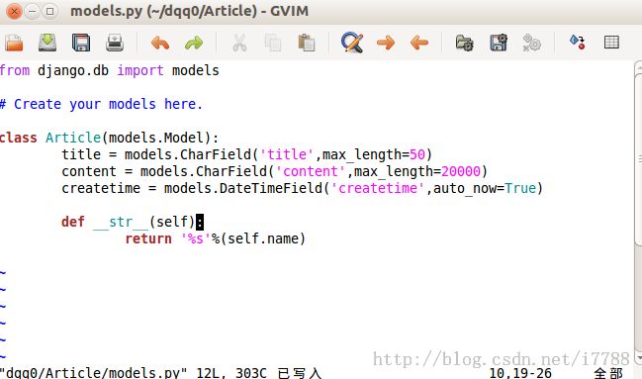Click the '__str__' method name
The height and width of the screenshot is (379, 642).
121,222
